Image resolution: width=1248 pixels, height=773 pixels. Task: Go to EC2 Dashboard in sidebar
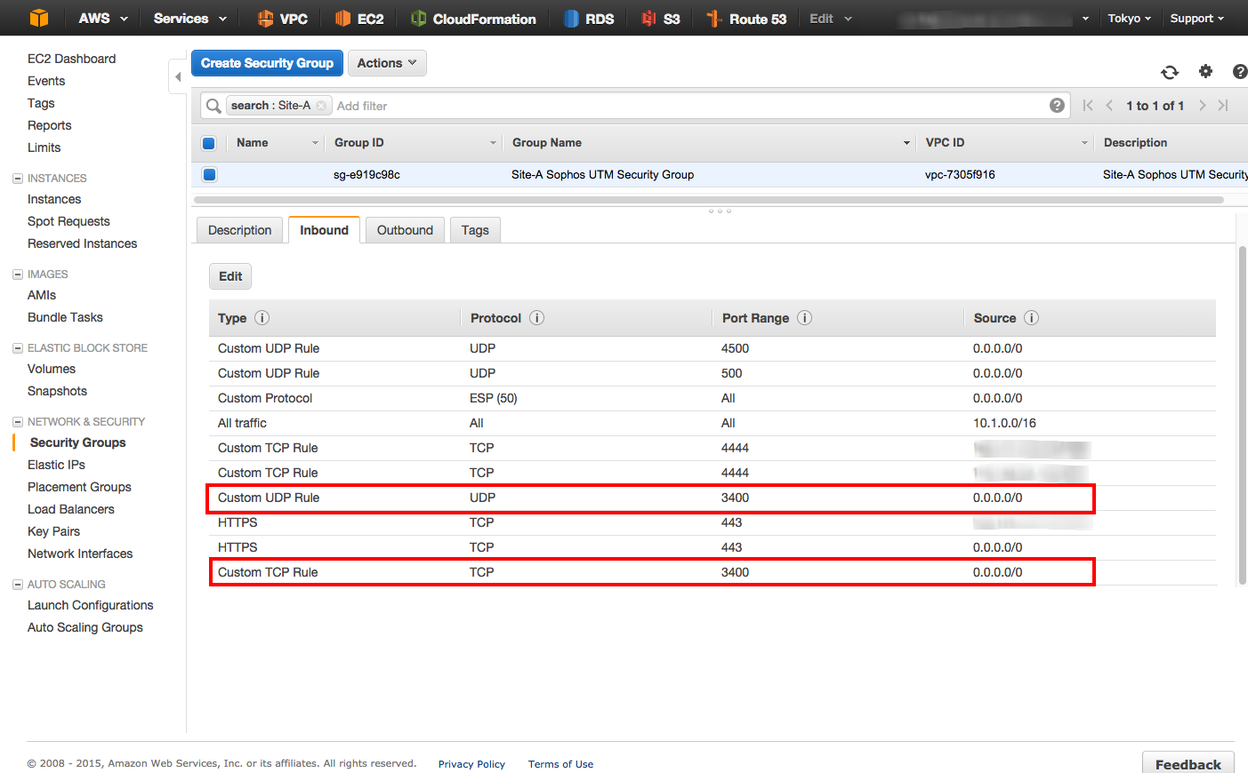71,59
